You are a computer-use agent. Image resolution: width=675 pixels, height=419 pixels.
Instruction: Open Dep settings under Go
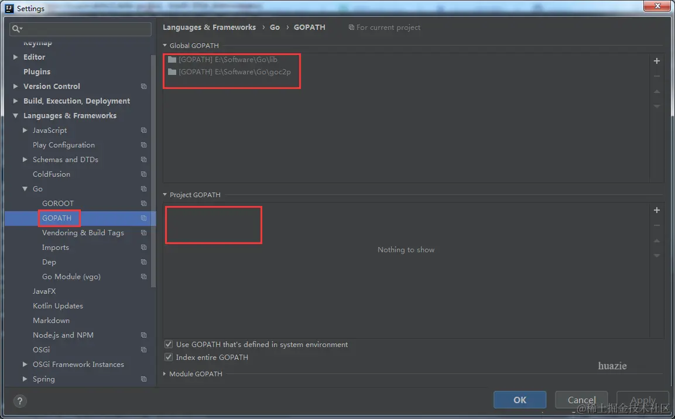pyautogui.click(x=49, y=262)
